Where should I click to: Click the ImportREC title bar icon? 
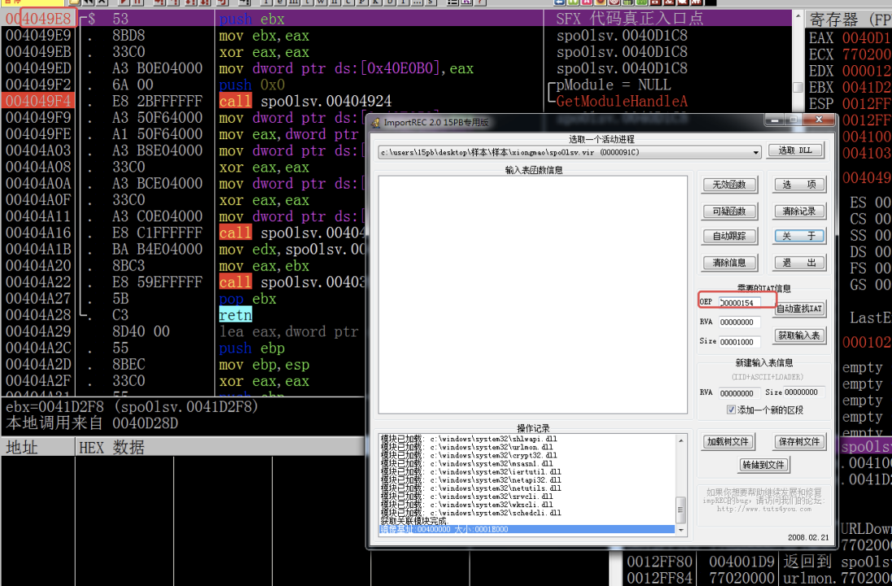click(375, 122)
